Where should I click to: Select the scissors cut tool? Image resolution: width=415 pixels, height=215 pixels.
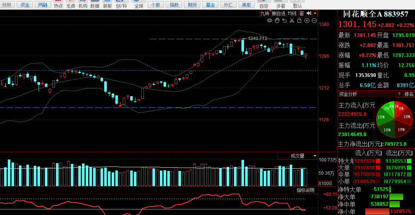click(292, 21)
